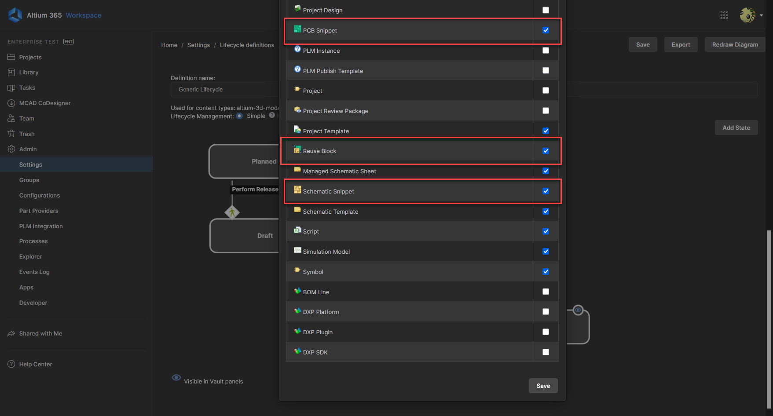Click the Shared with Me arrow icon
Screen dimensions: 773x416
11,333
